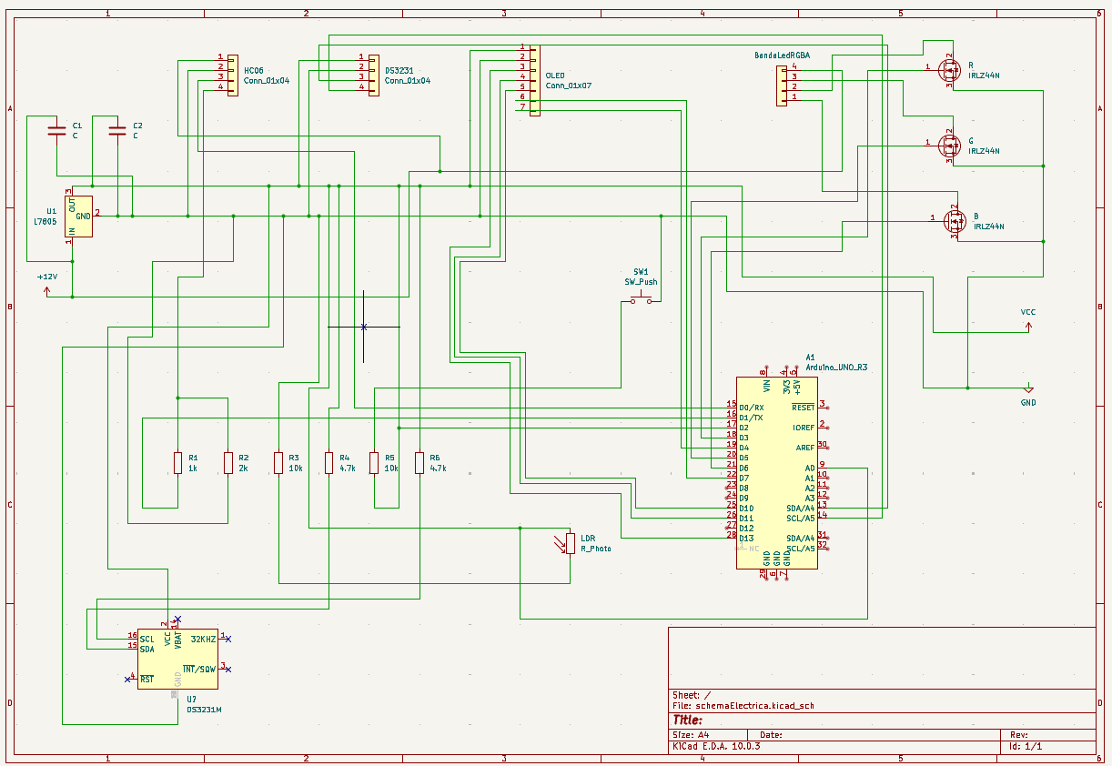Select the "1k" value of R1
This screenshot has width=1112, height=766.
click(193, 468)
